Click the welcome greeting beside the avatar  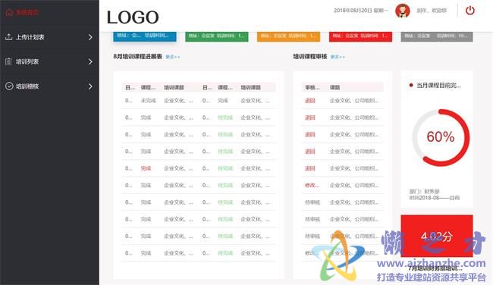[x=432, y=11]
